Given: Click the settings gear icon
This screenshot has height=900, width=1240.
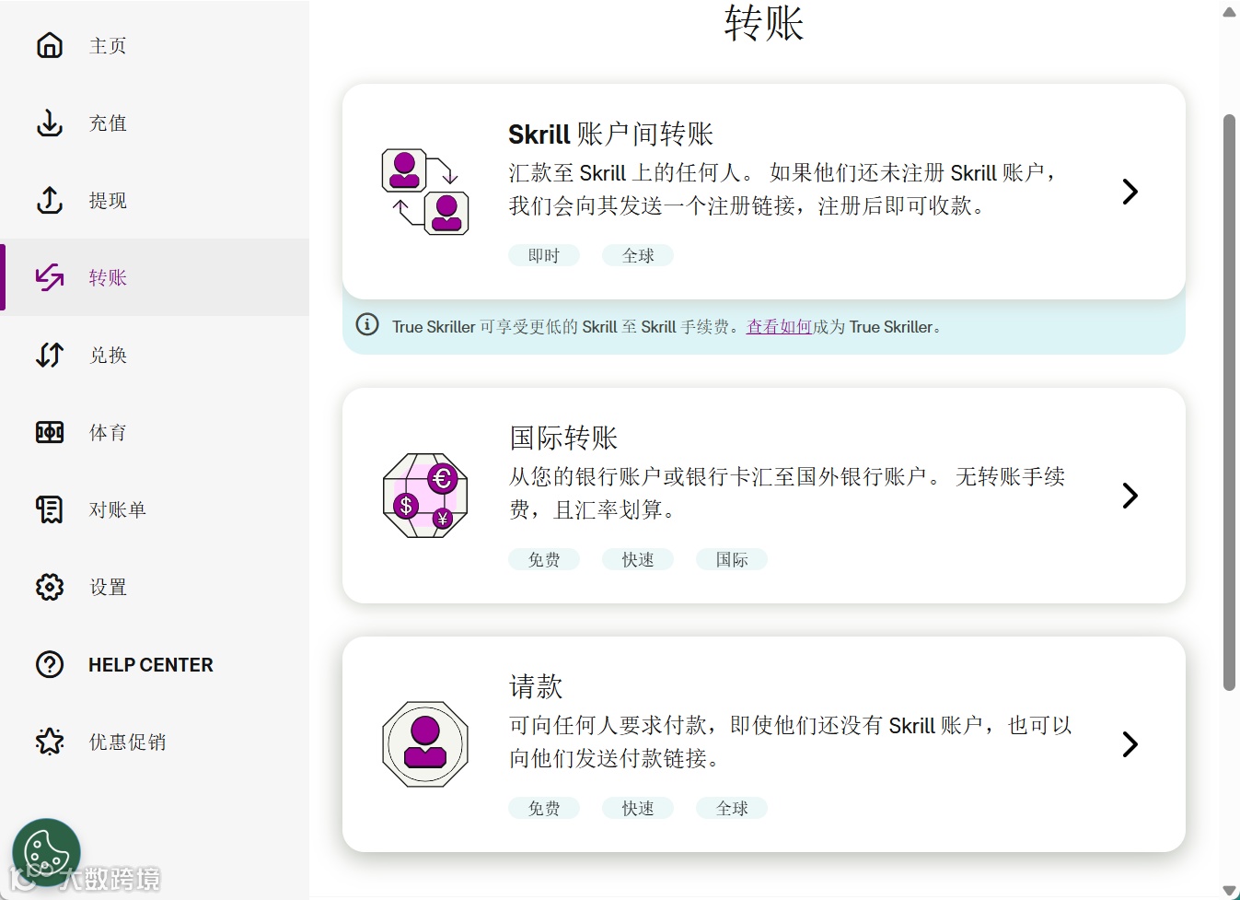Looking at the screenshot, I should pos(50,587).
